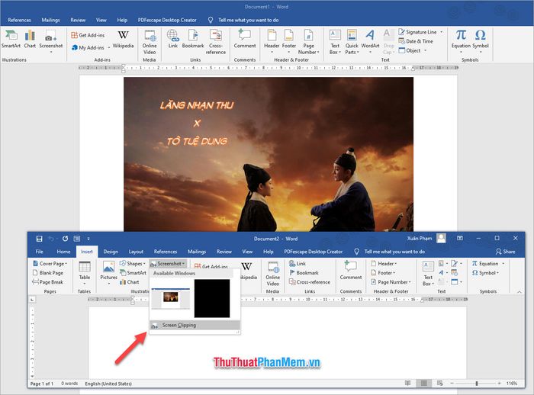Switch to Print Layout view in status bar

click(x=424, y=384)
